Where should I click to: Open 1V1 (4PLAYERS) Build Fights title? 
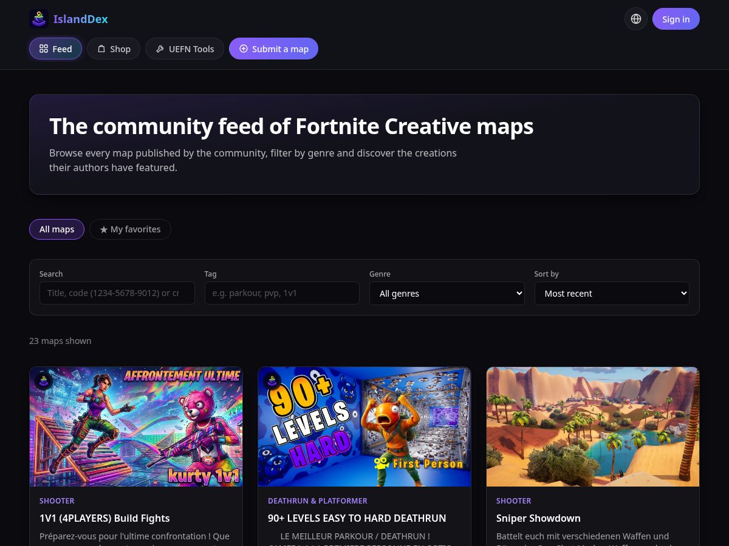tap(104, 518)
